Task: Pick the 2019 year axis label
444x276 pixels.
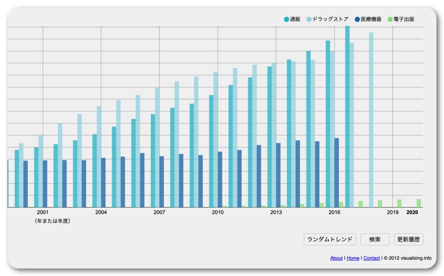Action: (393, 213)
